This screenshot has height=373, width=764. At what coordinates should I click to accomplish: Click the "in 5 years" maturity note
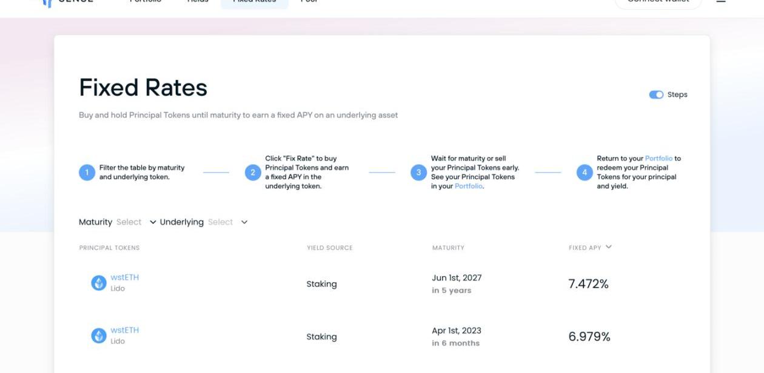pyautogui.click(x=452, y=291)
